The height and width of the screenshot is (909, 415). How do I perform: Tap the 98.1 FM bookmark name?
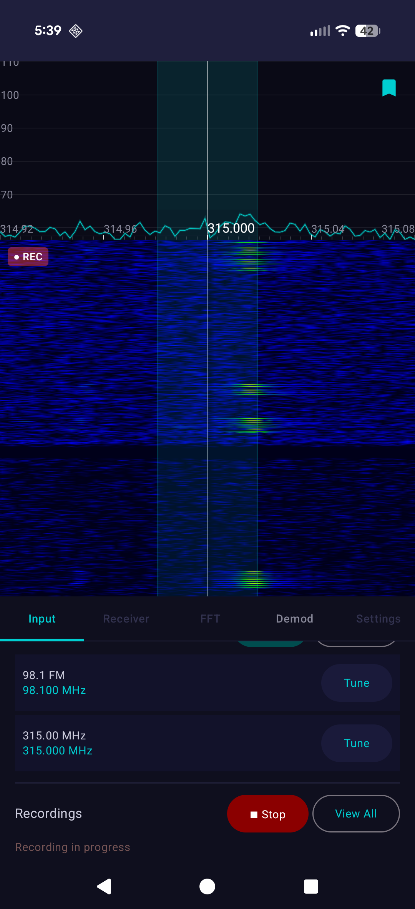pos(44,675)
